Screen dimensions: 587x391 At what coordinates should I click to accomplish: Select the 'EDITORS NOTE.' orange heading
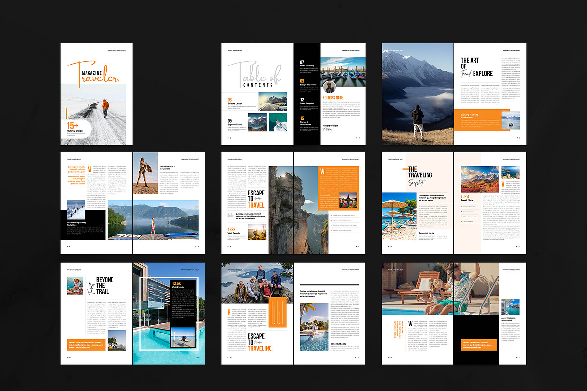point(334,98)
